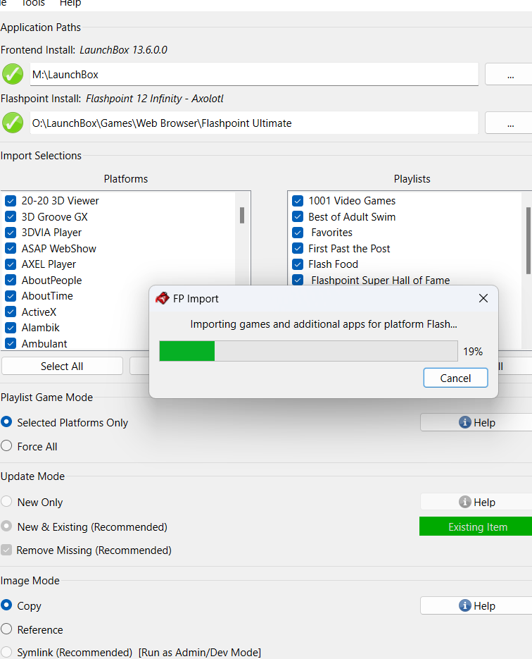Uncheck the AboutPeople platform
Image resolution: width=532 pixels, height=659 pixels.
coord(11,280)
